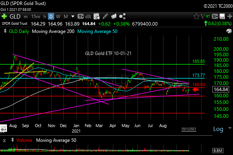
Task: Click the +0.38% percent change value
Action: (122, 24)
